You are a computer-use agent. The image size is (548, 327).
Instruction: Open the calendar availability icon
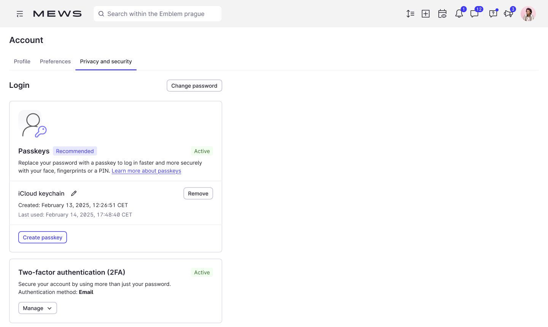pyautogui.click(x=442, y=13)
